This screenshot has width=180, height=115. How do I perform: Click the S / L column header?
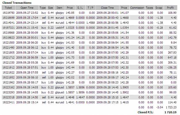tap(80, 8)
